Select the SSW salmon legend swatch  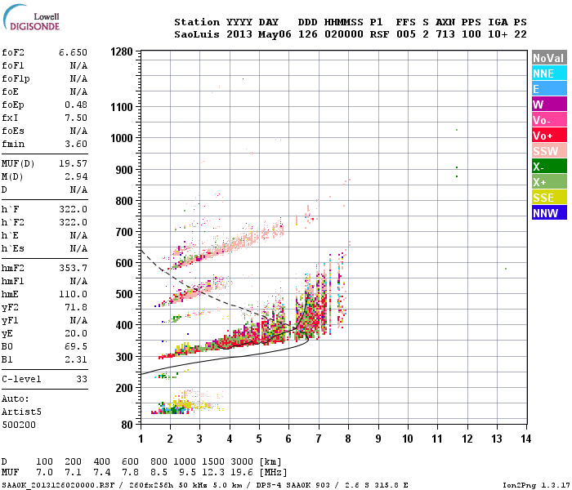(x=549, y=151)
